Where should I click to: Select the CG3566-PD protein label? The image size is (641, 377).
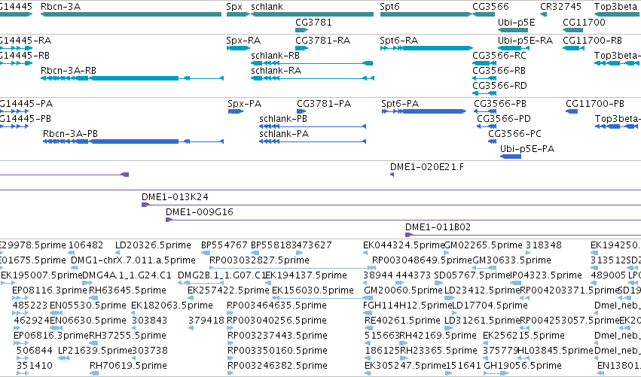point(504,119)
